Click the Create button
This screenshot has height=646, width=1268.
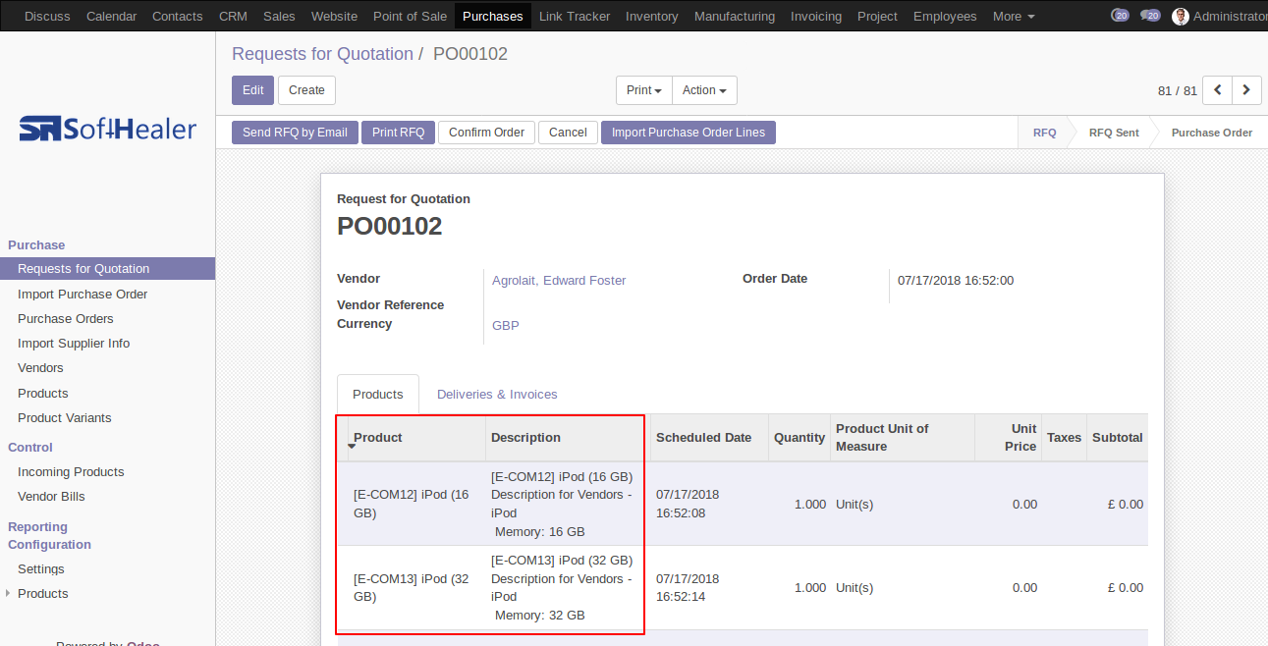[x=306, y=90]
